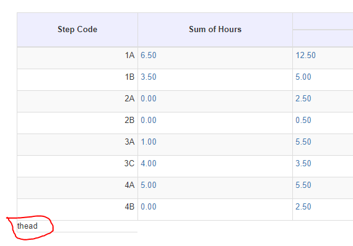Open the 5.00 third-column link in row 1B
The height and width of the screenshot is (246, 353).
pyautogui.click(x=303, y=77)
